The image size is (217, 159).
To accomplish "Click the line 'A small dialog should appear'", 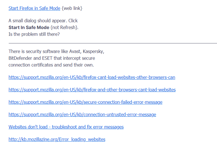I will point(43,21).
